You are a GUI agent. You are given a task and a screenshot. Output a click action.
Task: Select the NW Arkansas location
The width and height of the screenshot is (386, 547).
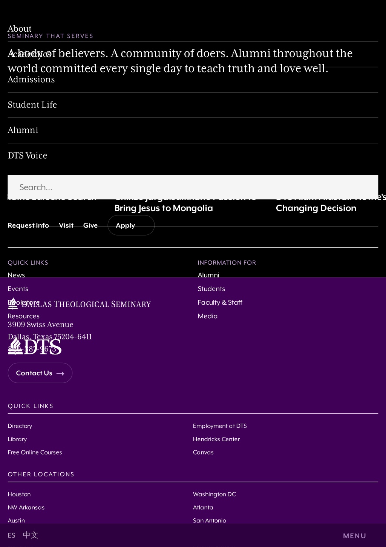(x=26, y=507)
